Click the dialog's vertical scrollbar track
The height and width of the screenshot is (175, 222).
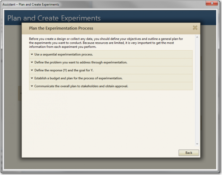pos(197,90)
